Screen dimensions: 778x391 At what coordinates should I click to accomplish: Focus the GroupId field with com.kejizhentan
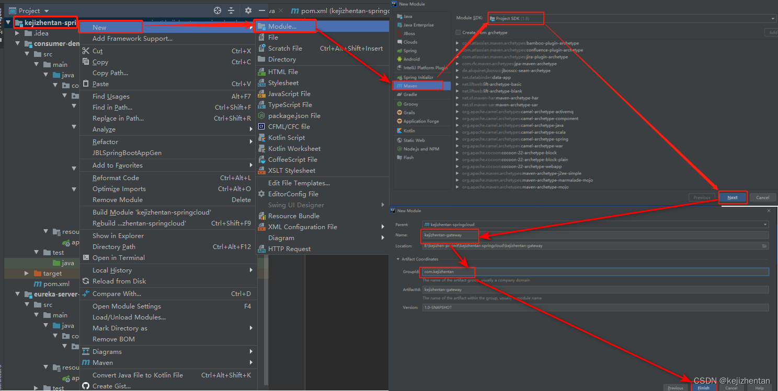point(596,271)
